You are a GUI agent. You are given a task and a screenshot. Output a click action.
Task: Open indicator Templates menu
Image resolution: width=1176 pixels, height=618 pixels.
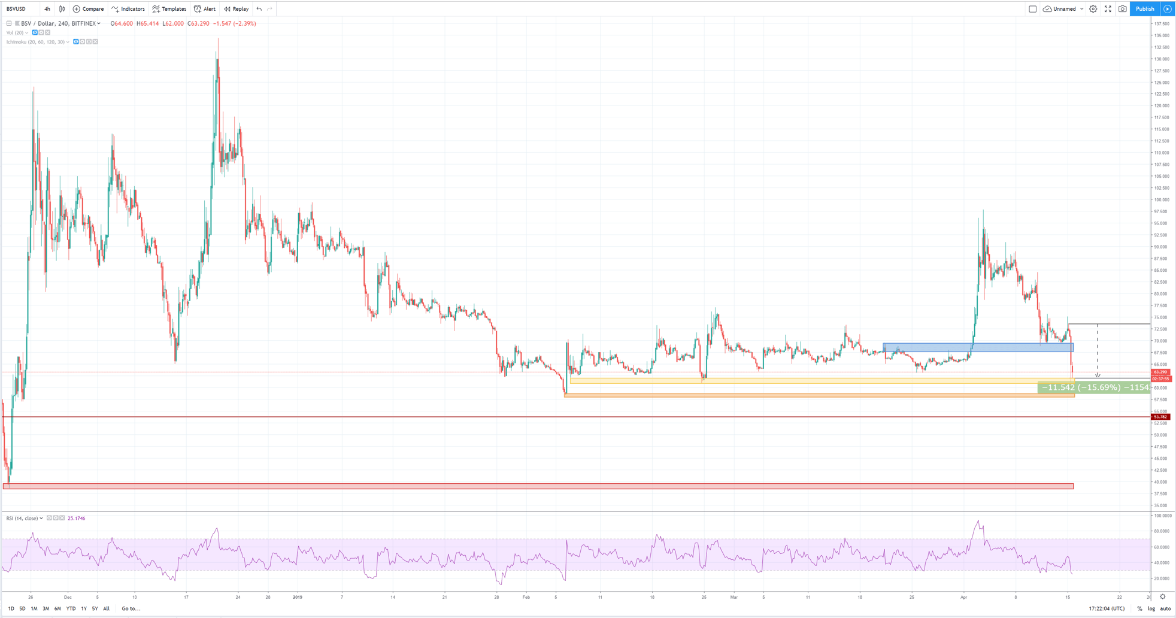click(x=169, y=9)
